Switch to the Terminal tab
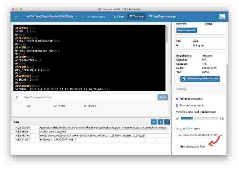 click(x=137, y=17)
